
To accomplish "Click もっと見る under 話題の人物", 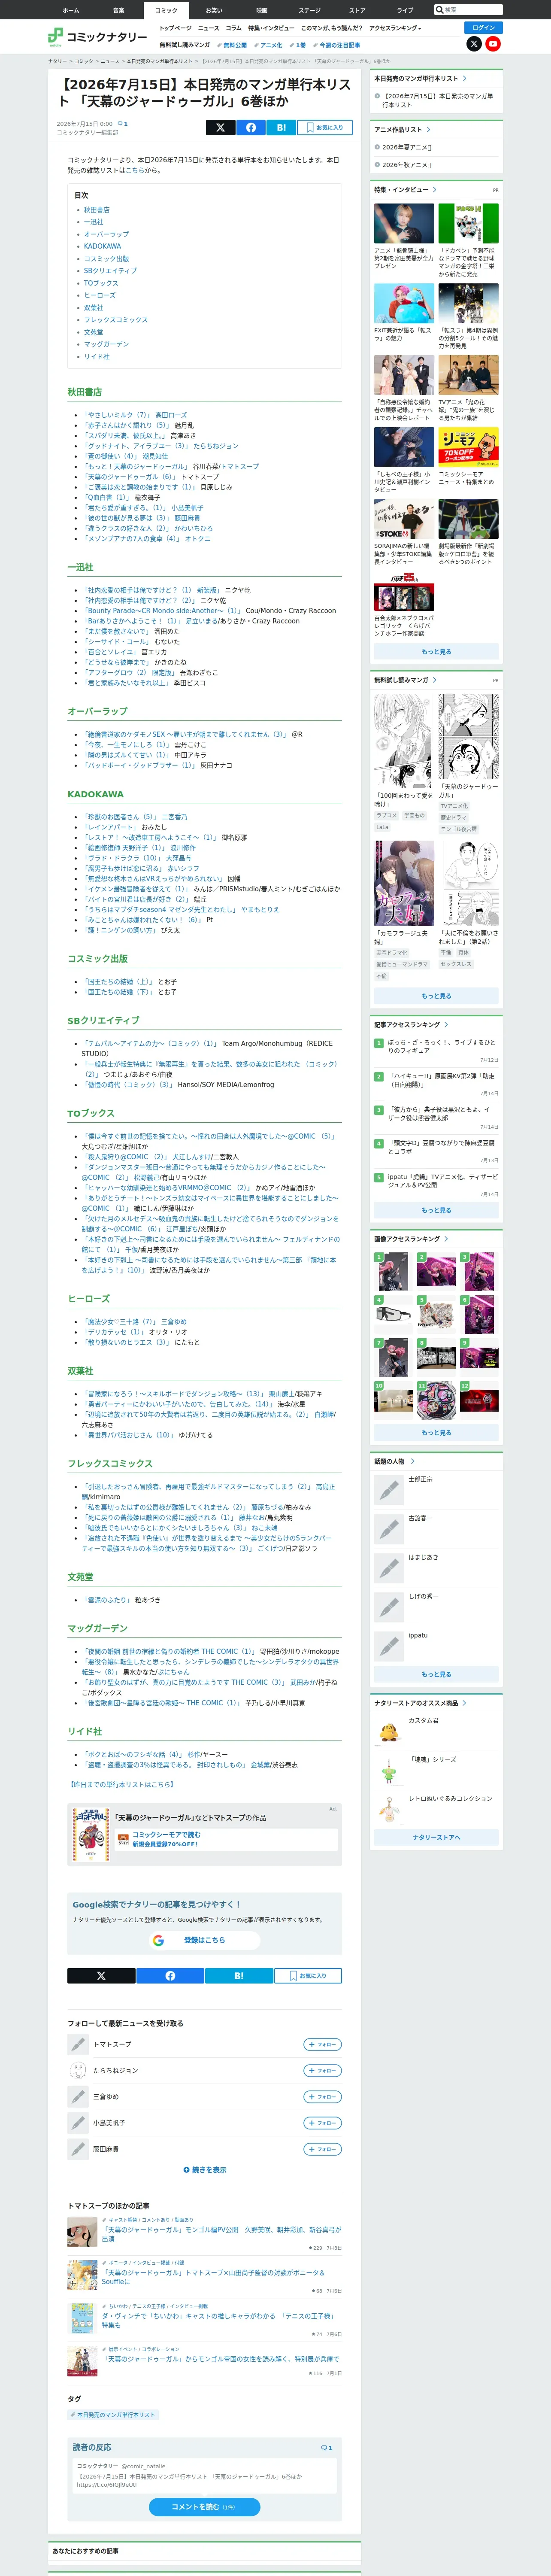I will click(436, 1674).
